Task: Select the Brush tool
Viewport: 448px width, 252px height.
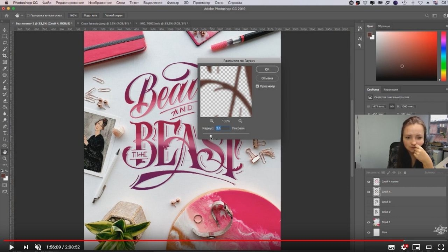Action: point(5,82)
